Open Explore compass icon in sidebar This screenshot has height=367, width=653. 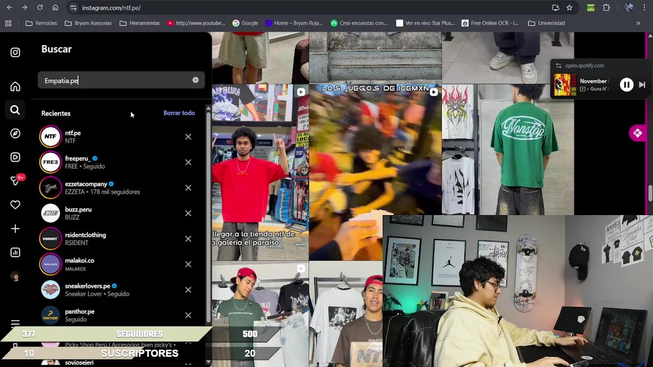[x=15, y=134]
